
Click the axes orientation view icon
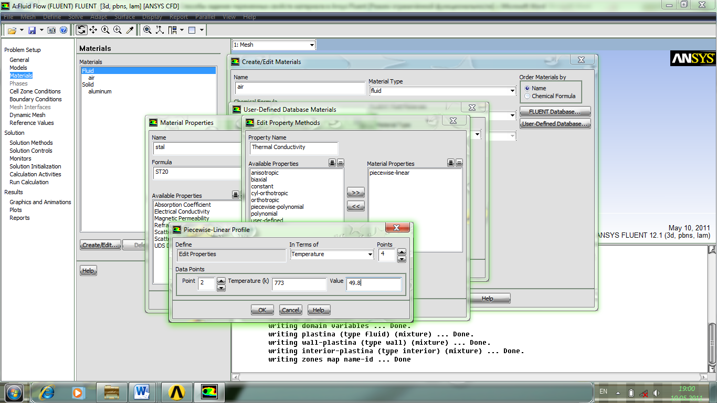pos(160,30)
